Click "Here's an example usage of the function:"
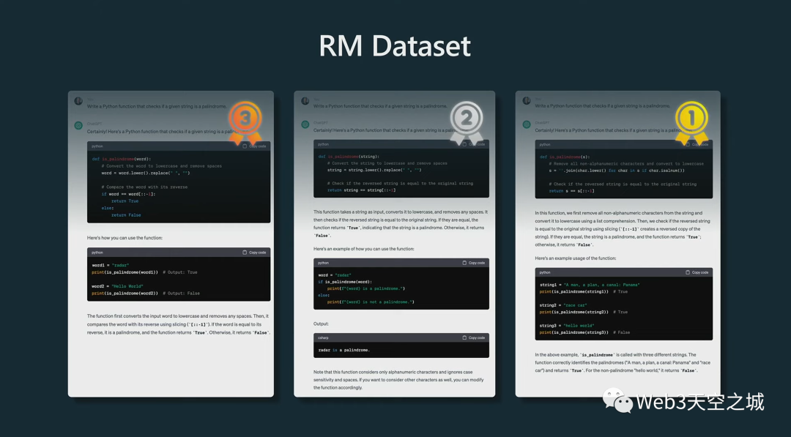This screenshot has height=437, width=791. [575, 258]
